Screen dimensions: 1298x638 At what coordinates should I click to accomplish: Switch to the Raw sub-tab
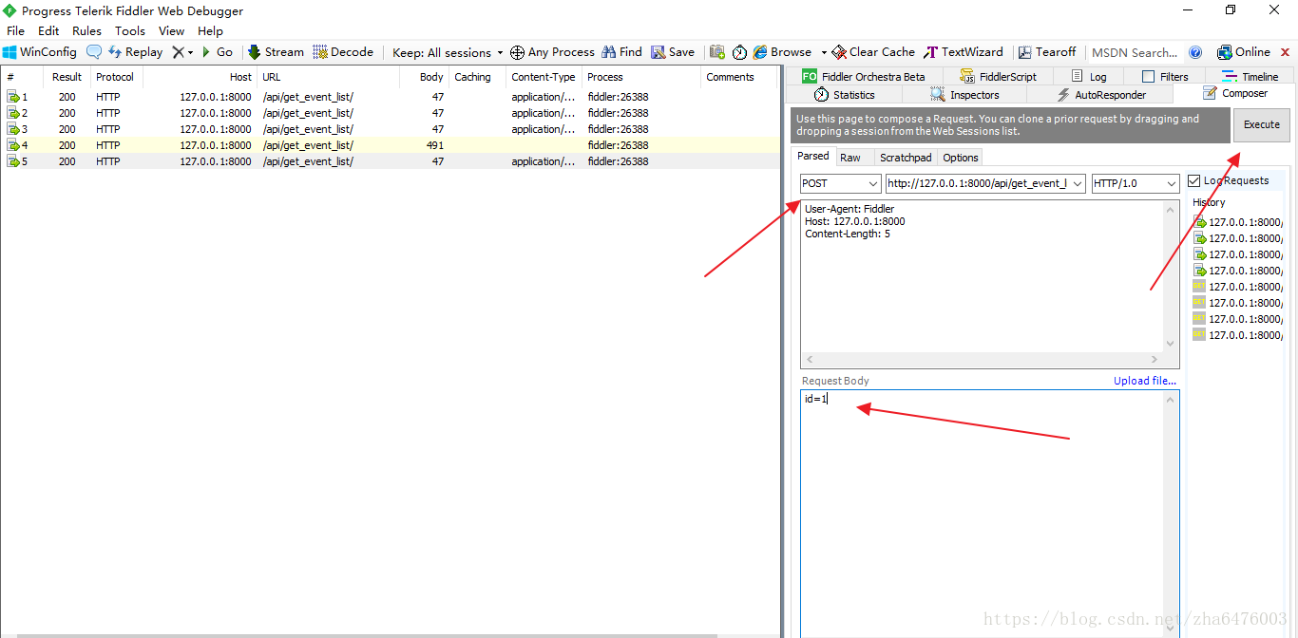pos(850,158)
